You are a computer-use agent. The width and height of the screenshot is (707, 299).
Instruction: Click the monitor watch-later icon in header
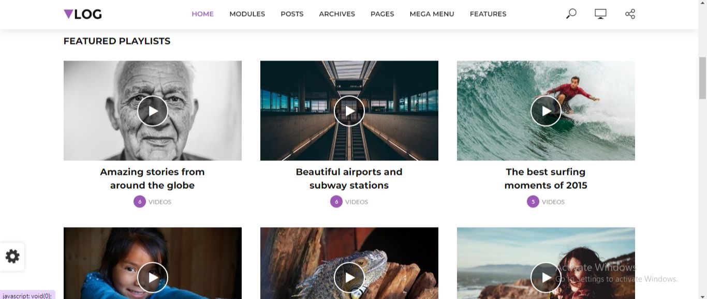click(600, 14)
